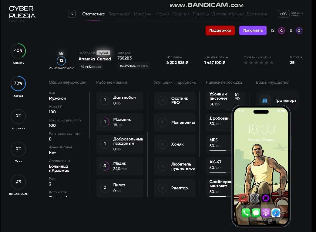Click the purple Пополнить button

pos(253,31)
